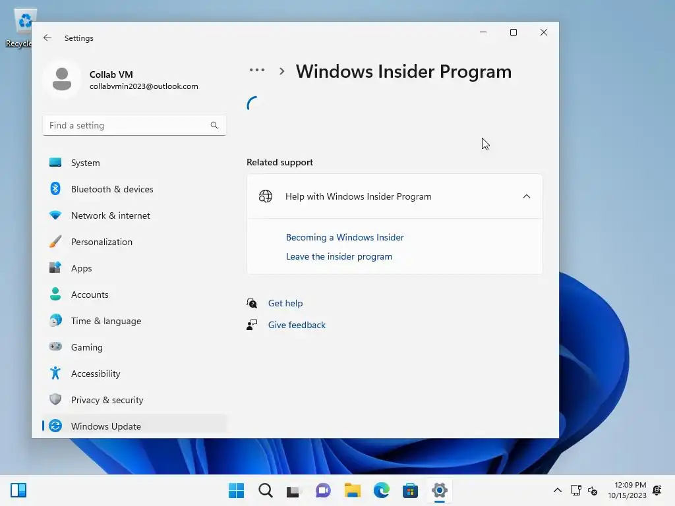Click the Apps icon in sidebar
The width and height of the screenshot is (675, 506).
click(55, 267)
